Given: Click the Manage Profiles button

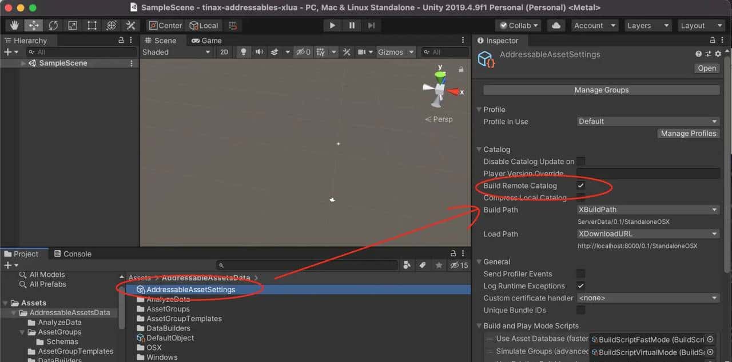Looking at the screenshot, I should 688,133.
